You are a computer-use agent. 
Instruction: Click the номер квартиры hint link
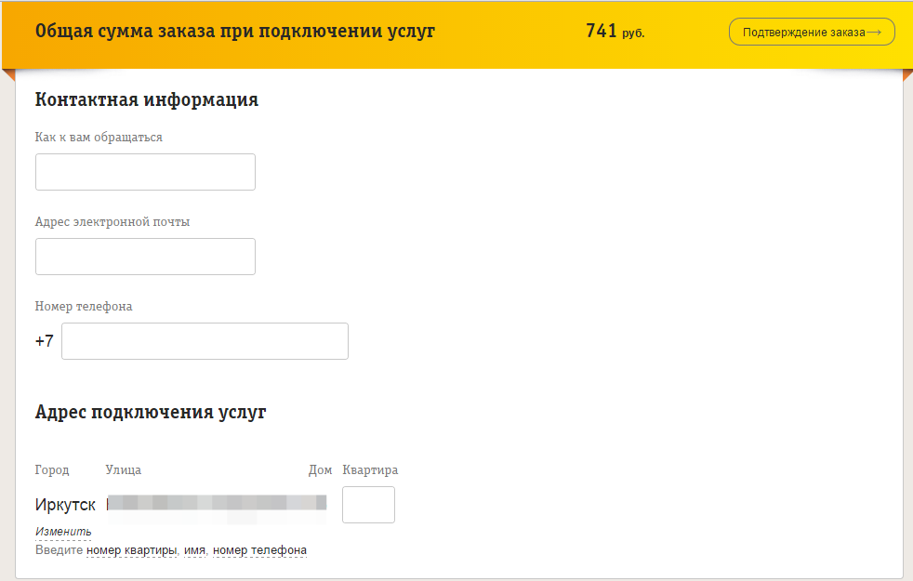pyautogui.click(x=131, y=550)
